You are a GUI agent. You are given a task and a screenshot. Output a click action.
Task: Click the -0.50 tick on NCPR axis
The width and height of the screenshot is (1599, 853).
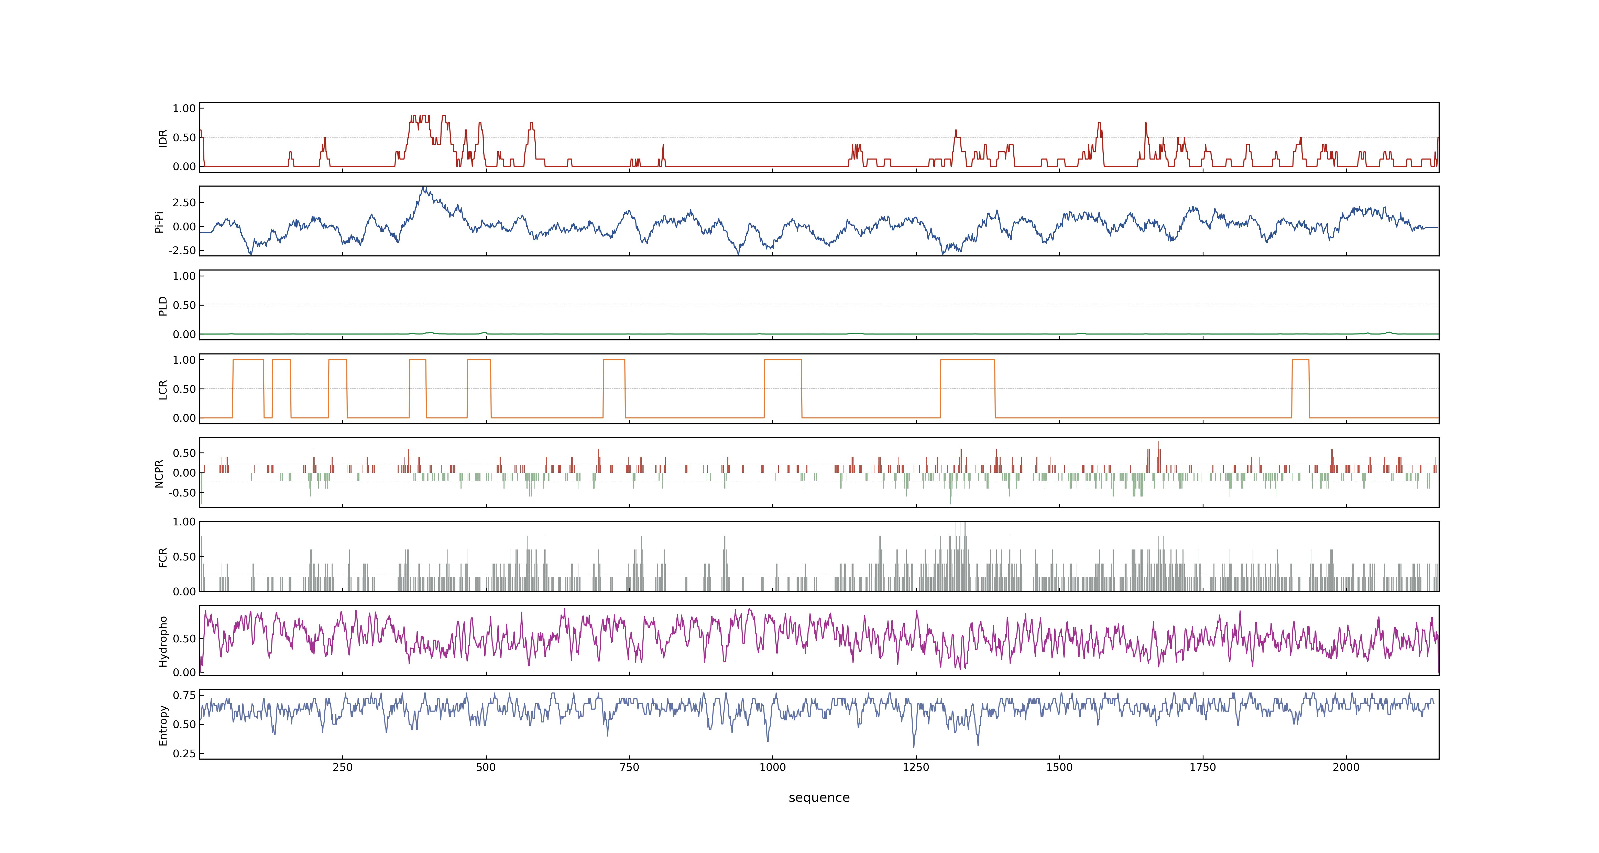(x=182, y=493)
